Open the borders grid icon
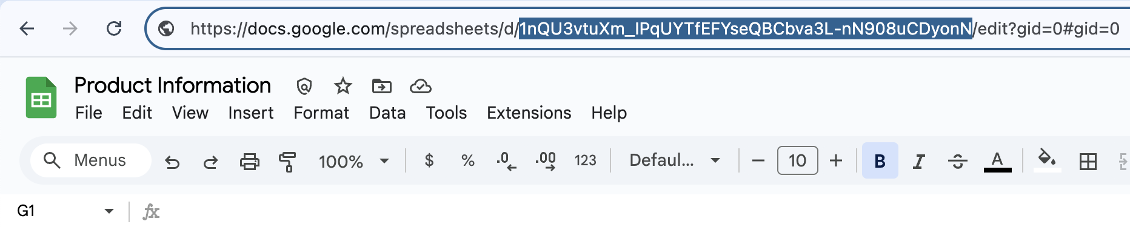This screenshot has height=227, width=1130. coord(1088,161)
